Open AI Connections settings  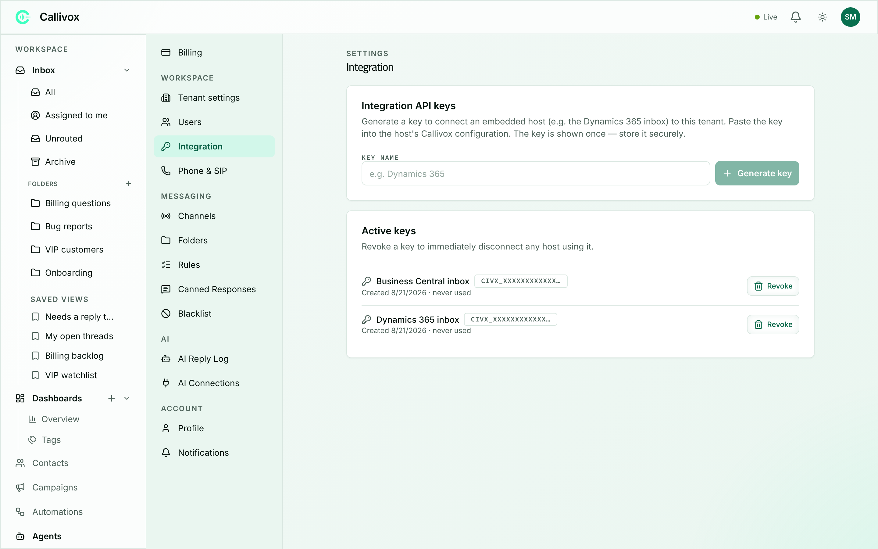click(214, 383)
